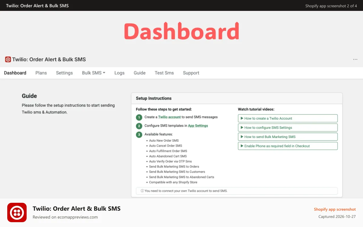363x227 pixels.
Task: Click 'Auto Cancel Order SMS' list item
Action: tap(165, 146)
